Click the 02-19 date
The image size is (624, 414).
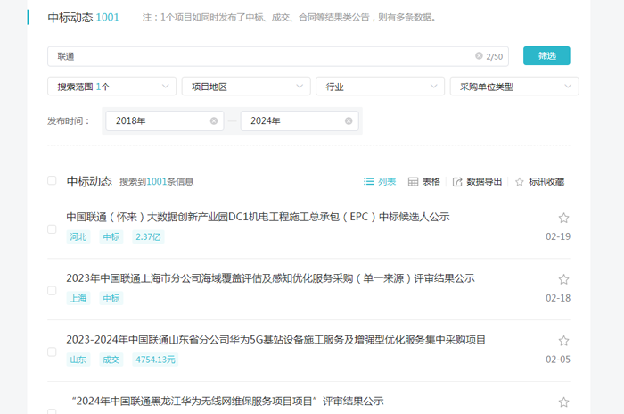558,236
